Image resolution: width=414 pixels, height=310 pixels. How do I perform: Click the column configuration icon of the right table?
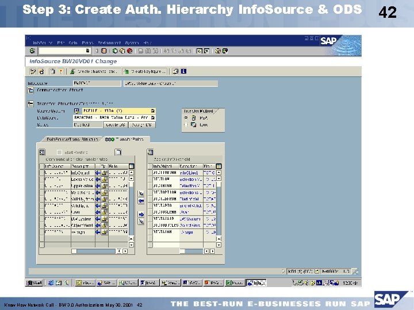tap(218, 166)
